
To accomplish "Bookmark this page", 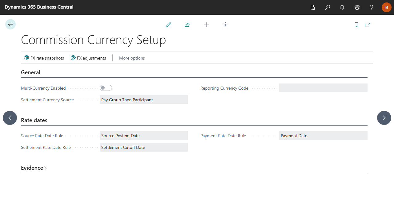I will pos(356,25).
